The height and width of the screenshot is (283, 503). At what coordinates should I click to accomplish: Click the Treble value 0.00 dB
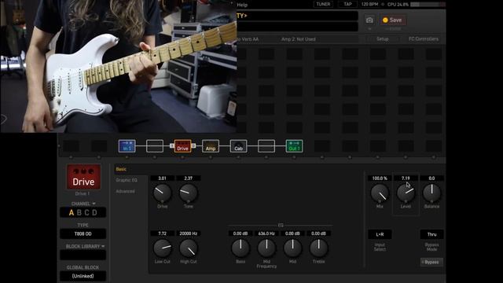318,233
